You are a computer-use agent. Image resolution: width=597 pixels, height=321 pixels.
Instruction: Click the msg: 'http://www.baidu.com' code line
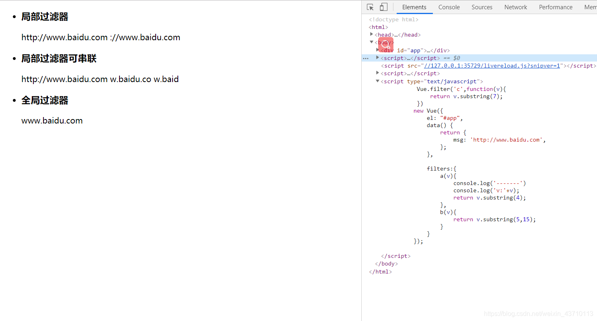(x=499, y=140)
